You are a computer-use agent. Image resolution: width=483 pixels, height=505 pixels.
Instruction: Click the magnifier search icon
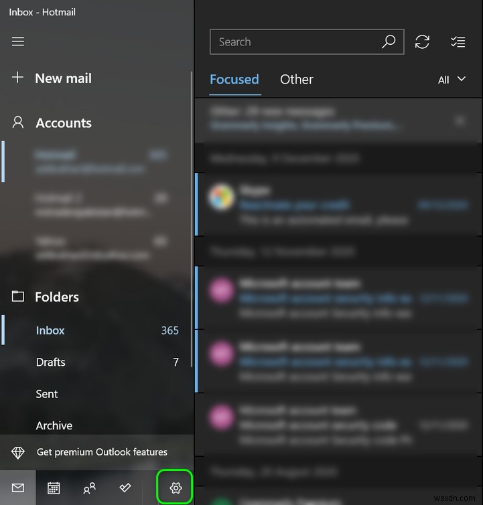click(389, 42)
